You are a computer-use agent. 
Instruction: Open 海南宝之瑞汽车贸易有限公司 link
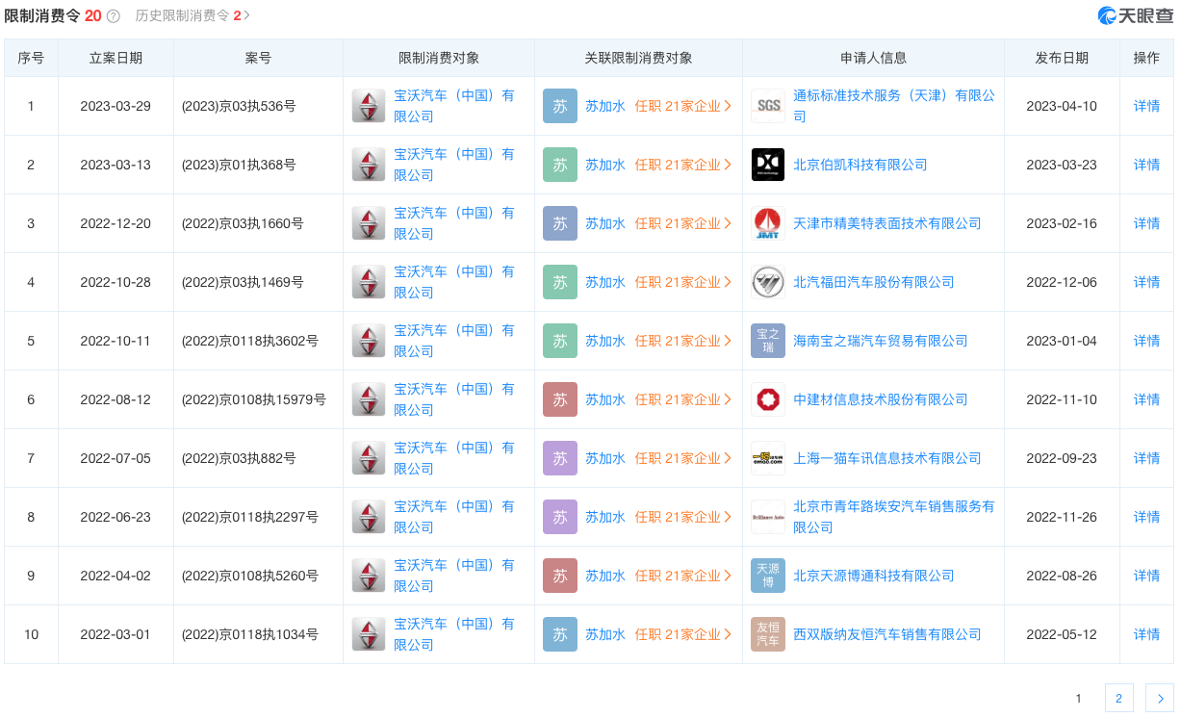881,341
